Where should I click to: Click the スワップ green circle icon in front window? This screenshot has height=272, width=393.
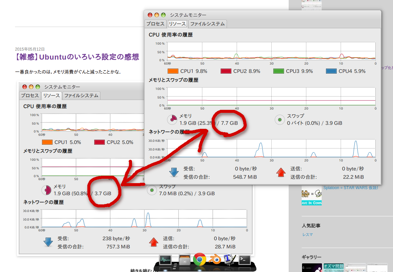(280, 120)
